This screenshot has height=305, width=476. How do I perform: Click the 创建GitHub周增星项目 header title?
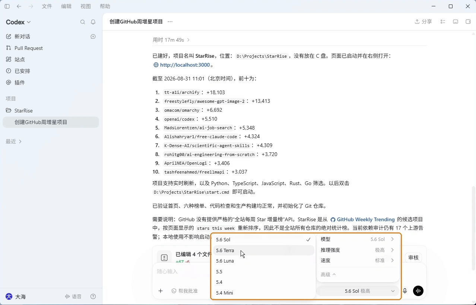click(136, 22)
